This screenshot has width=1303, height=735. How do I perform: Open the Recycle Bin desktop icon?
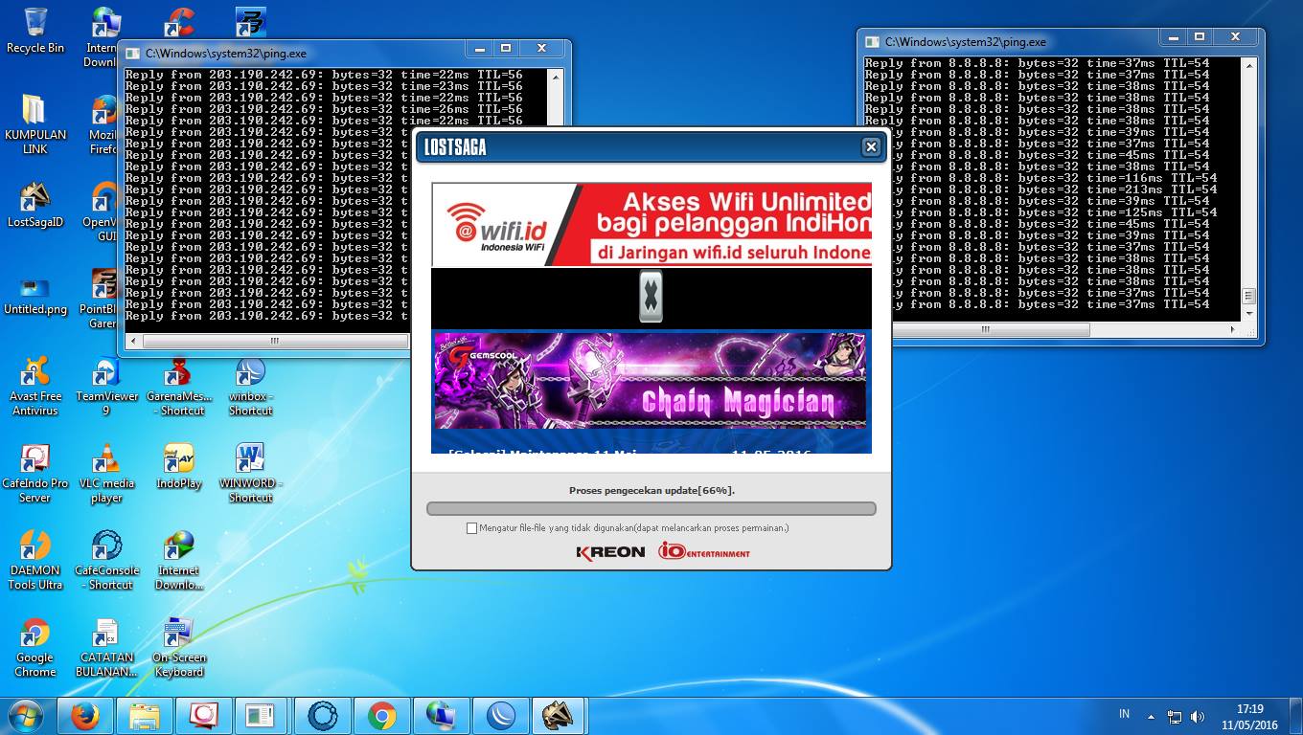[35, 31]
